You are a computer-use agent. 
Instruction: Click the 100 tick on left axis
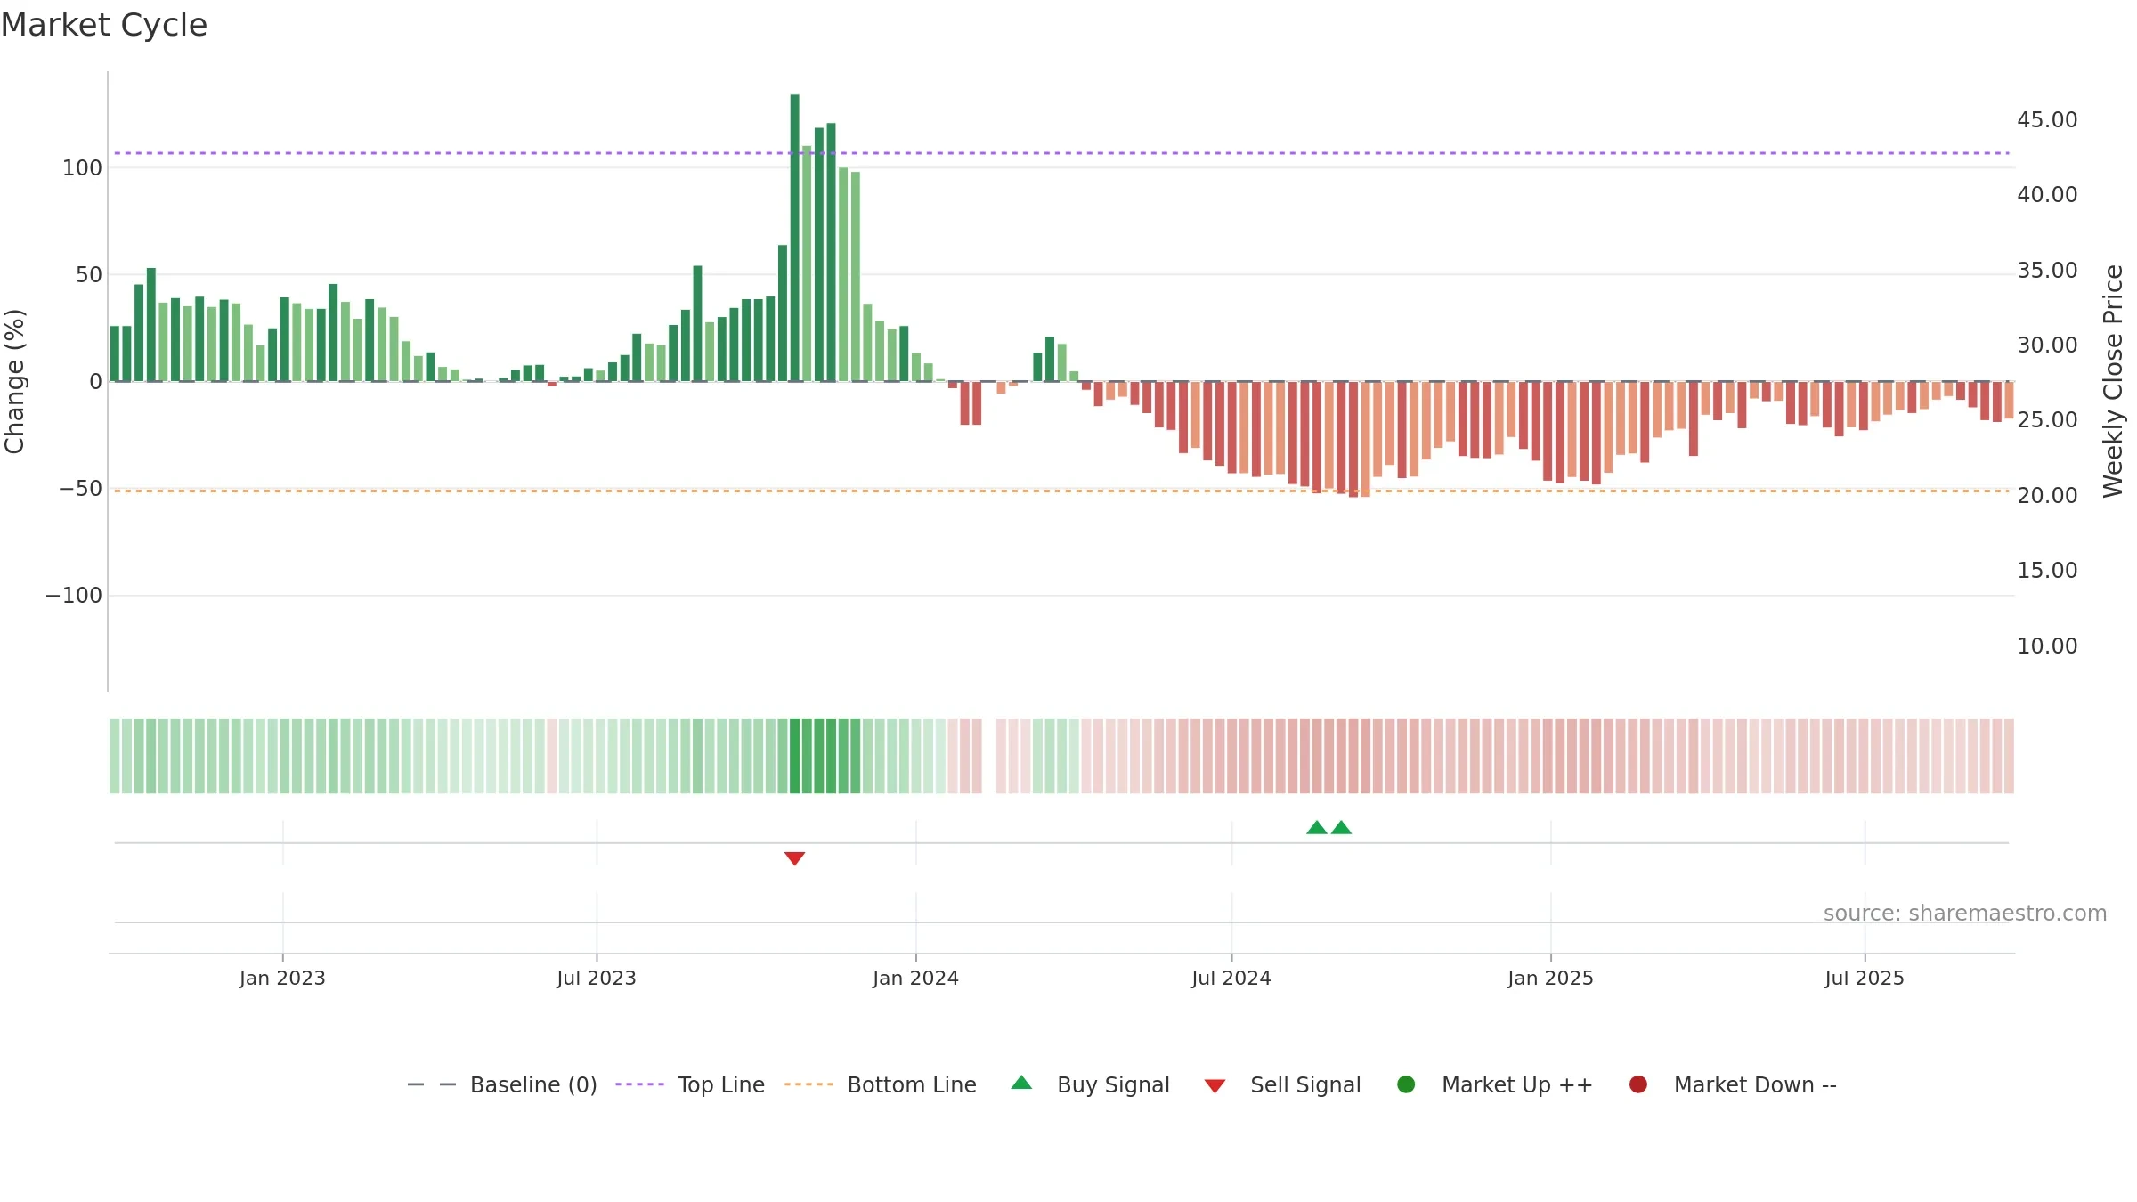(x=82, y=167)
